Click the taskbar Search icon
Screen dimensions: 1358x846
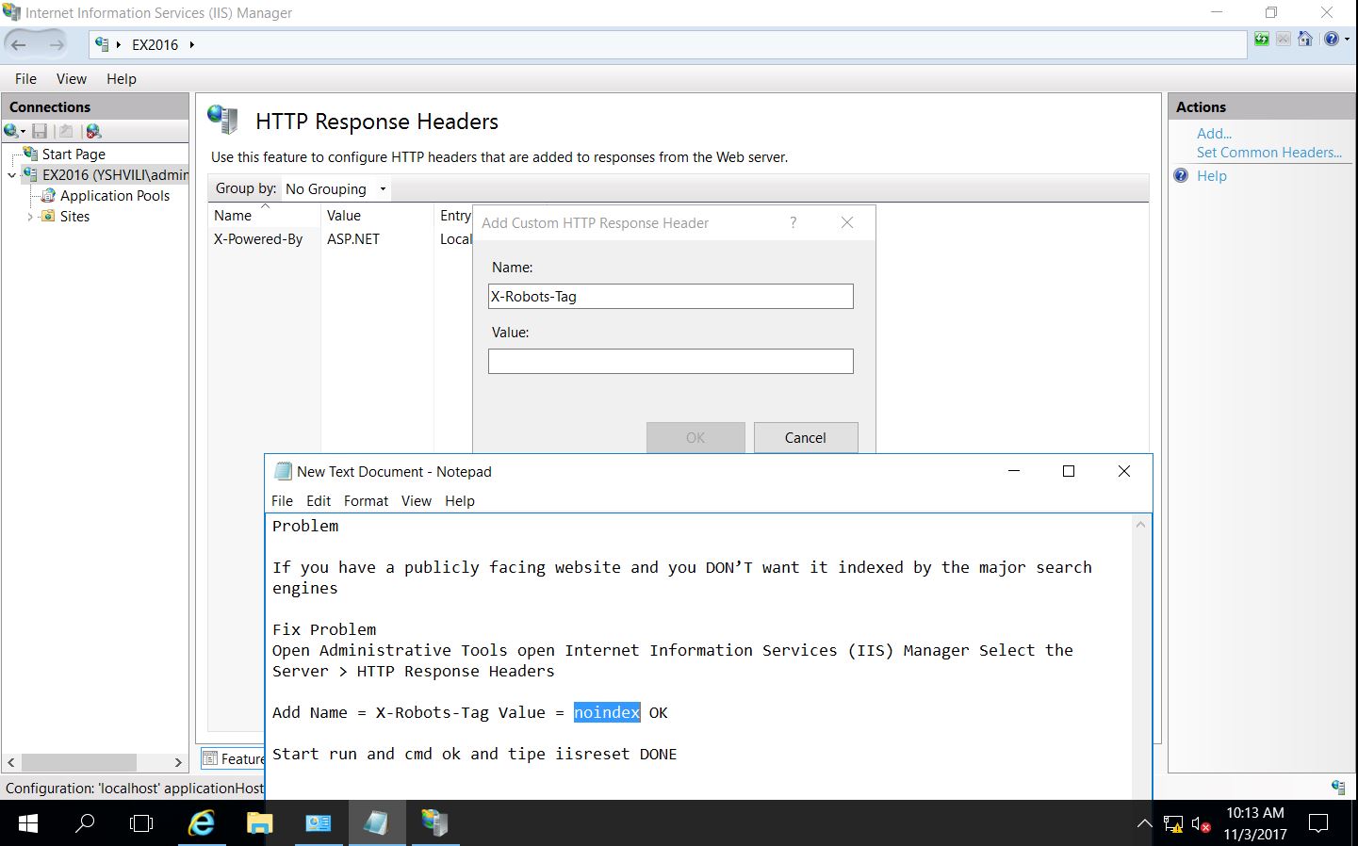[x=85, y=823]
